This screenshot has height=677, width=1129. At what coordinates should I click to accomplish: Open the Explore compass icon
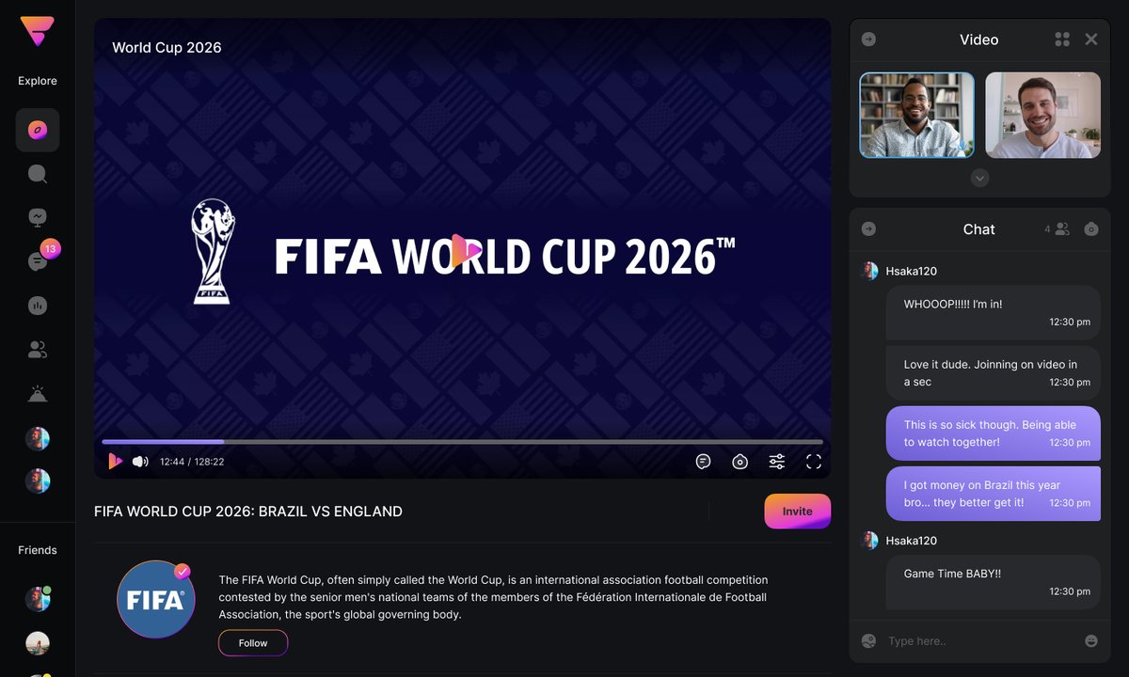pos(38,130)
